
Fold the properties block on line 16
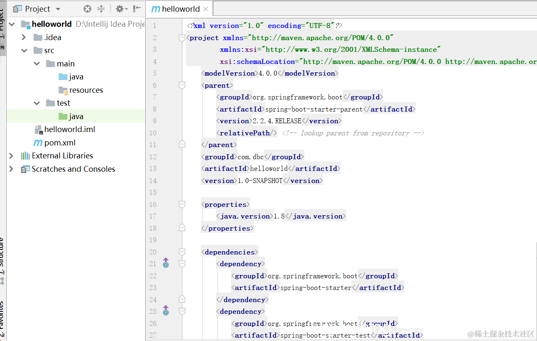pos(182,204)
